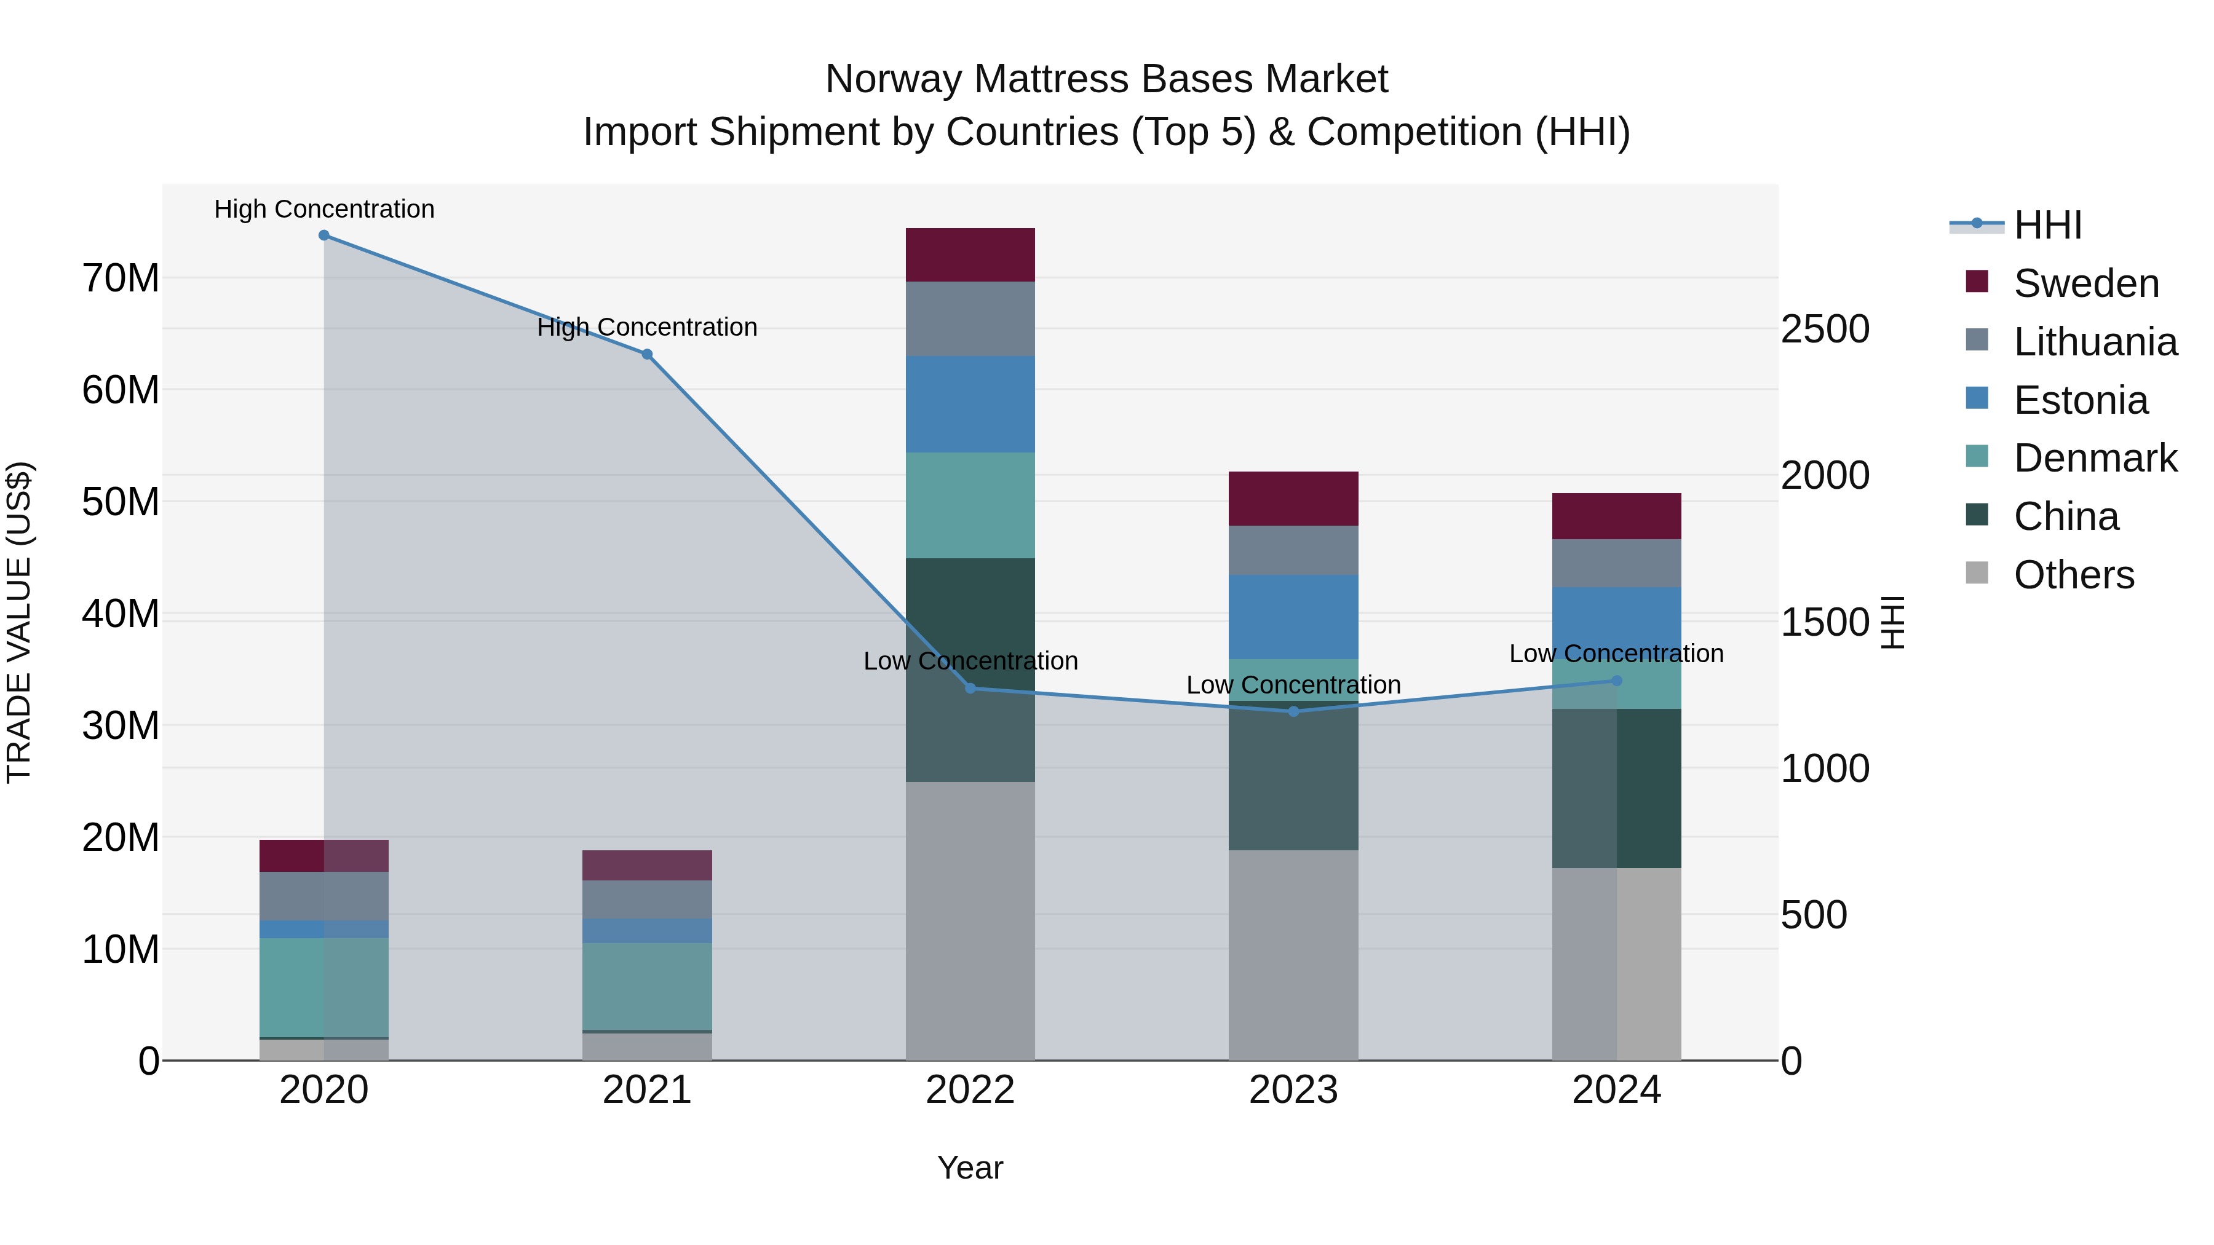
Task: Select the 2022 HHI line marker
Action: [x=970, y=688]
